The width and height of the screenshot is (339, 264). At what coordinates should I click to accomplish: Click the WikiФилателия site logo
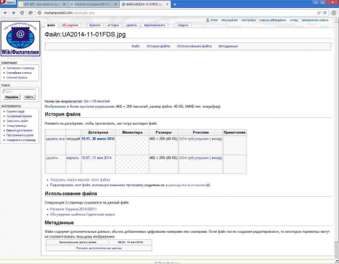tap(20, 38)
